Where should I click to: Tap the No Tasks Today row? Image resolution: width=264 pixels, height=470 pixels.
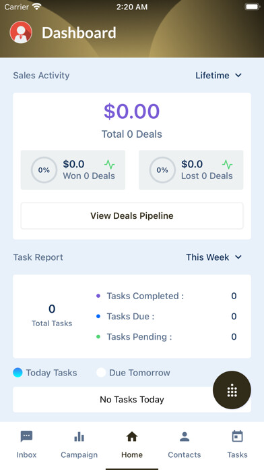(x=132, y=400)
